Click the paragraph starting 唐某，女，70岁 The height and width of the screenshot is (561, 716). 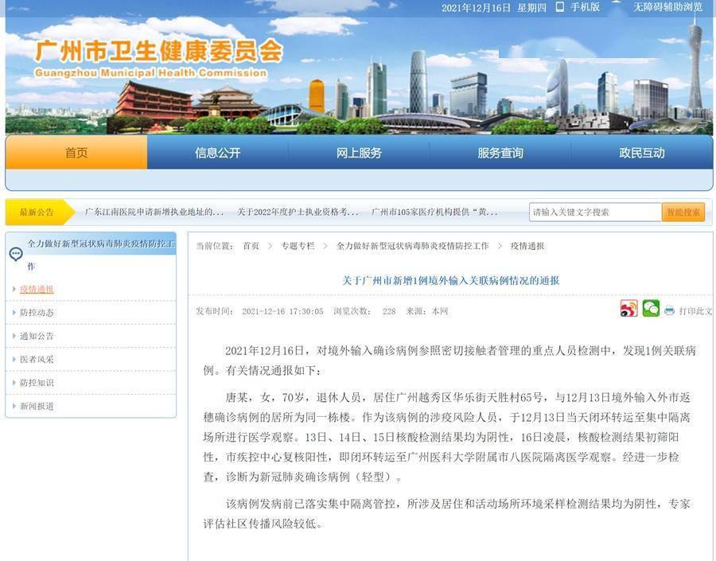[x=447, y=437]
